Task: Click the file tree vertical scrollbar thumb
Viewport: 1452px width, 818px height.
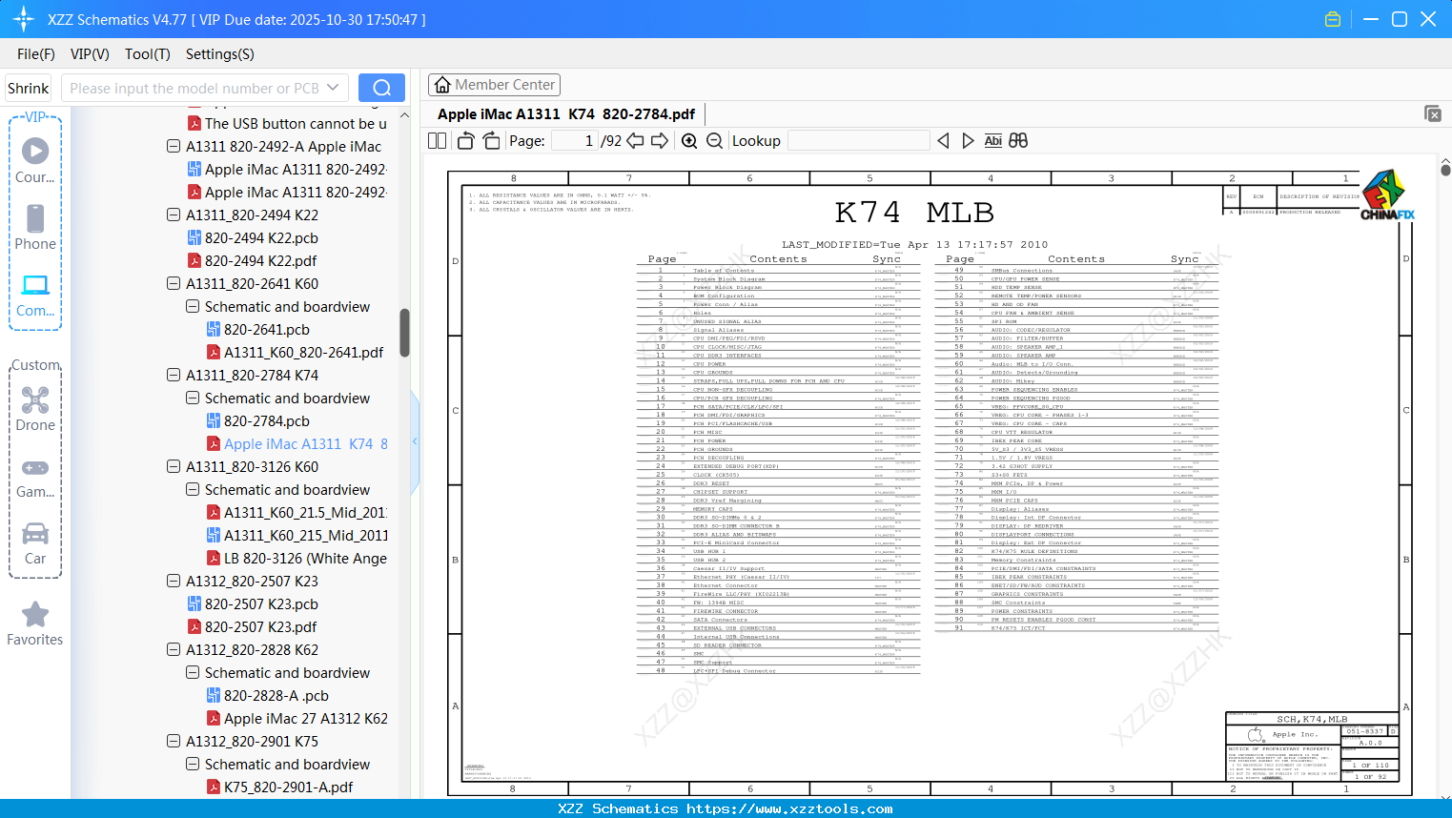Action: pyautogui.click(x=404, y=333)
